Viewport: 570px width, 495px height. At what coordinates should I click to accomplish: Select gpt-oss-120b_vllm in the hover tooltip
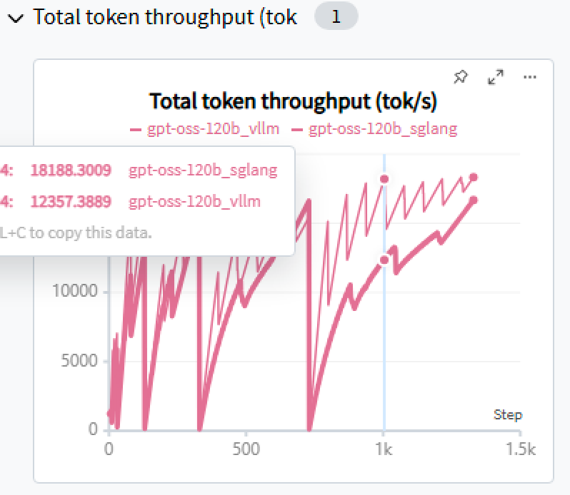tap(194, 201)
